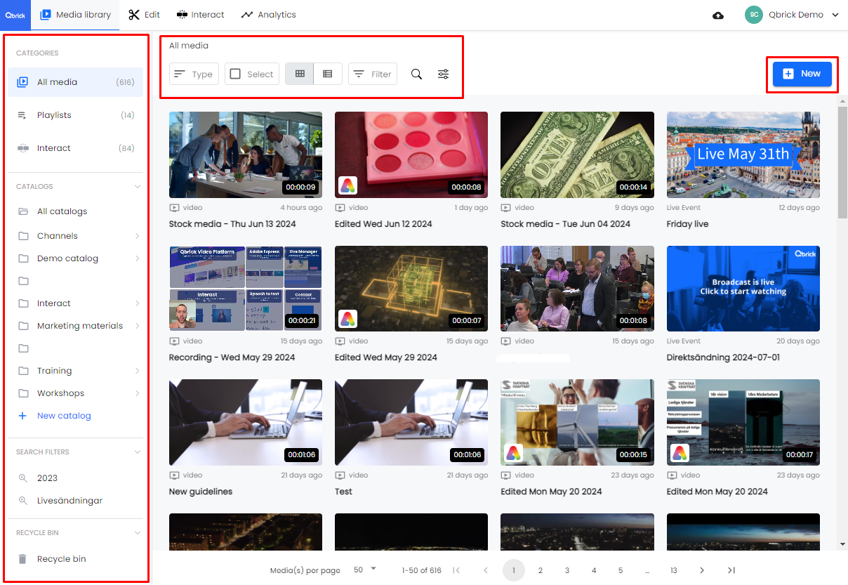The width and height of the screenshot is (848, 585).
Task: Click the plus icon for New catalog
Action: [x=22, y=416]
